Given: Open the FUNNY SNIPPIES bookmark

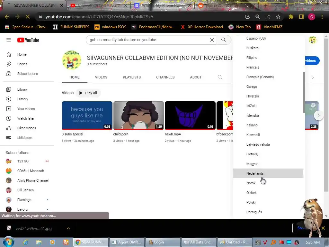Looking at the screenshot, I should [x=71, y=27].
